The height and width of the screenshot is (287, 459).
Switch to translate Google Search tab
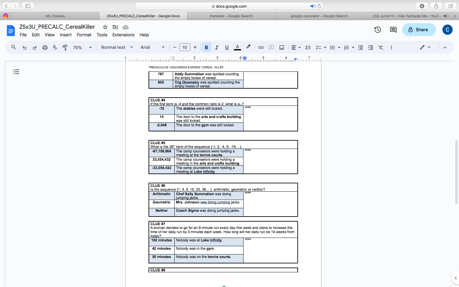[x=231, y=16]
